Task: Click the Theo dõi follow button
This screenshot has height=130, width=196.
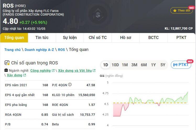Action: 182,10
